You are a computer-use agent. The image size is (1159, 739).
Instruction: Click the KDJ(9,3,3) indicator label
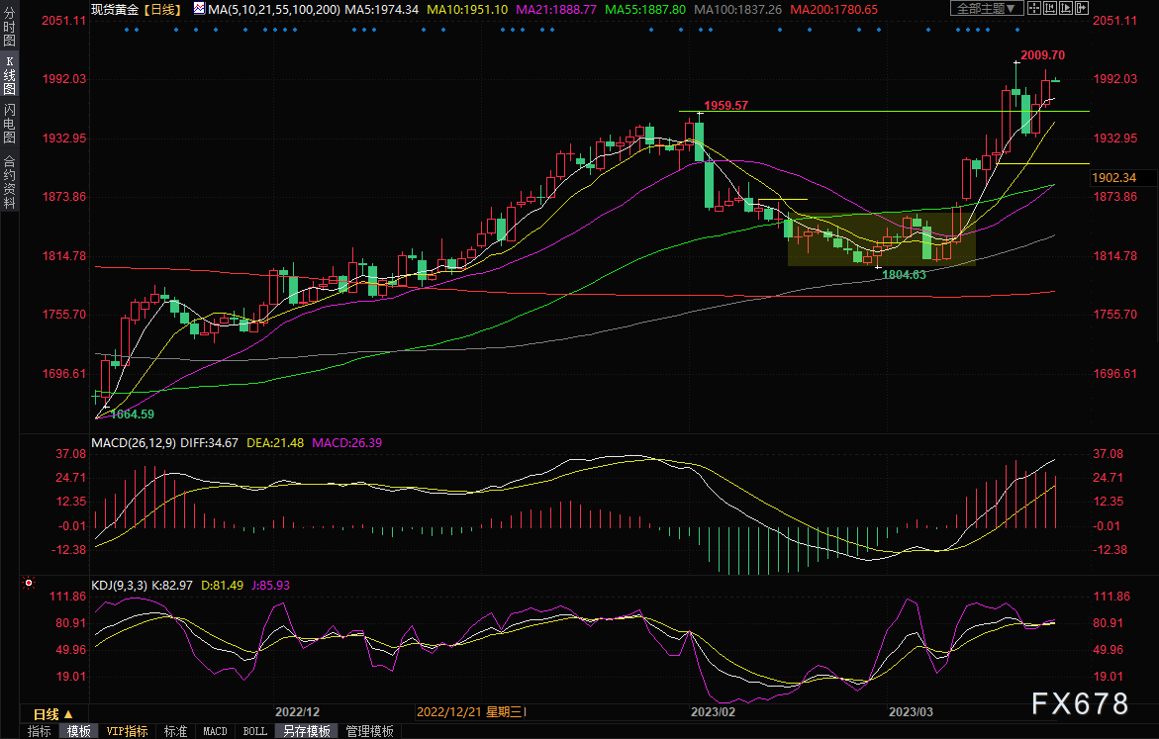(x=120, y=586)
